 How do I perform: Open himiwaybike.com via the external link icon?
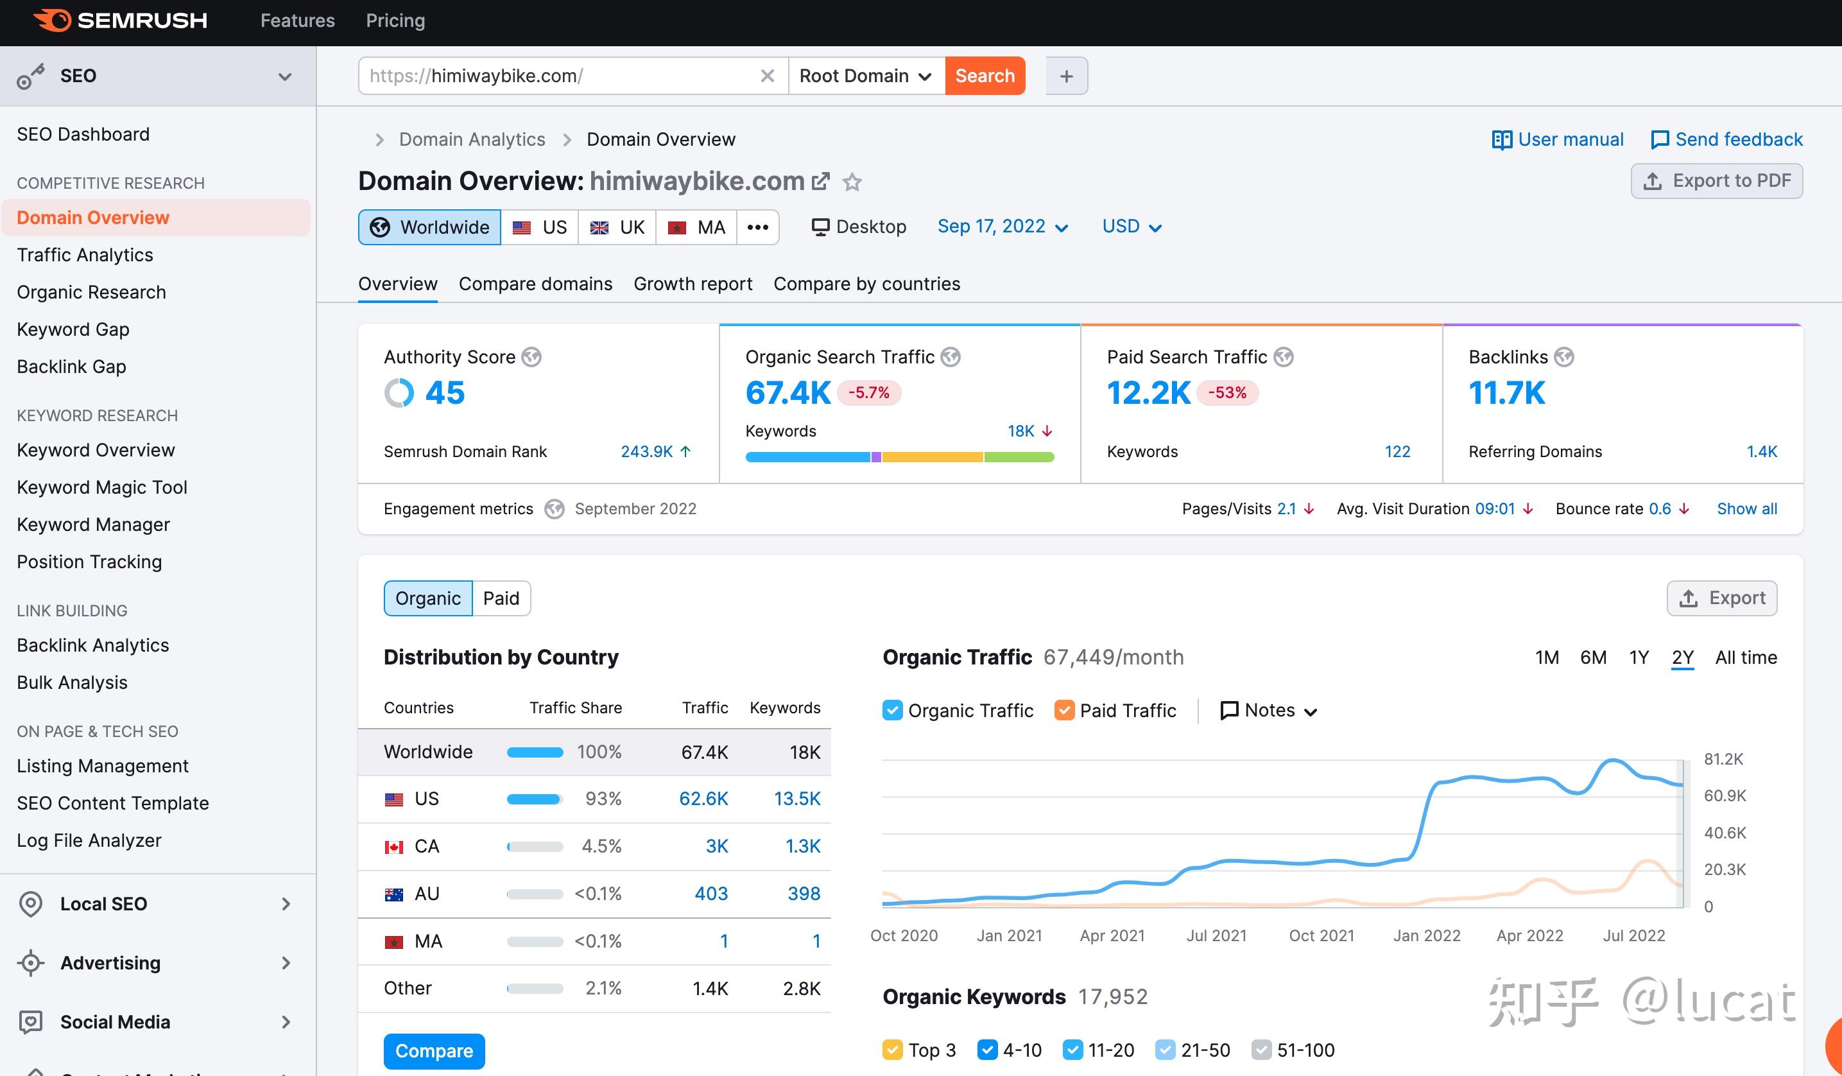[x=821, y=181]
